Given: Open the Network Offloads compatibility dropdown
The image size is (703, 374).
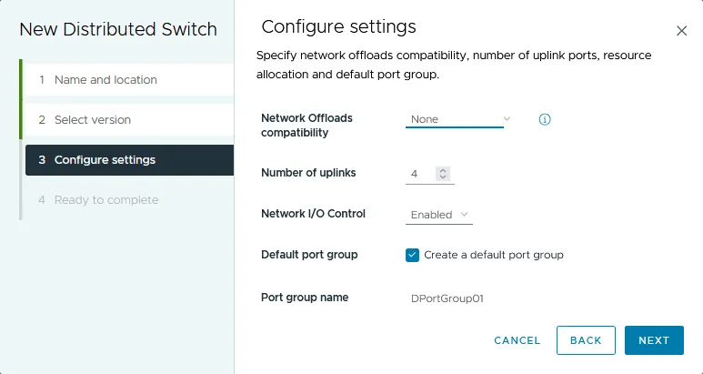Looking at the screenshot, I should click(458, 119).
